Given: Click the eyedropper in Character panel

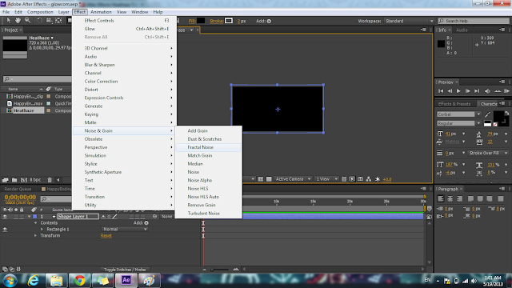Looking at the screenshot, I should point(487,114).
